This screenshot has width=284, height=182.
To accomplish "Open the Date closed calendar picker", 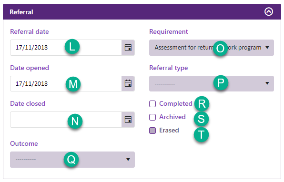I will click(x=128, y=120).
